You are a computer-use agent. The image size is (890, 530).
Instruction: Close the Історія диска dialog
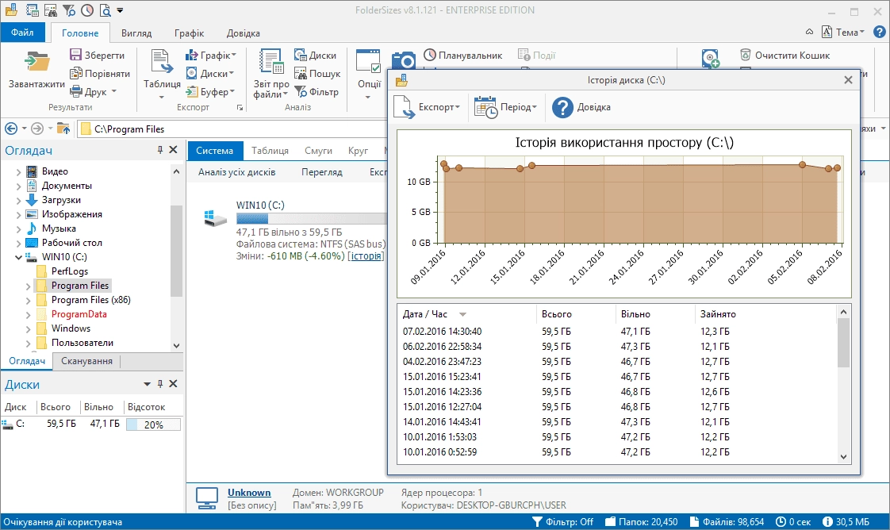coord(848,80)
